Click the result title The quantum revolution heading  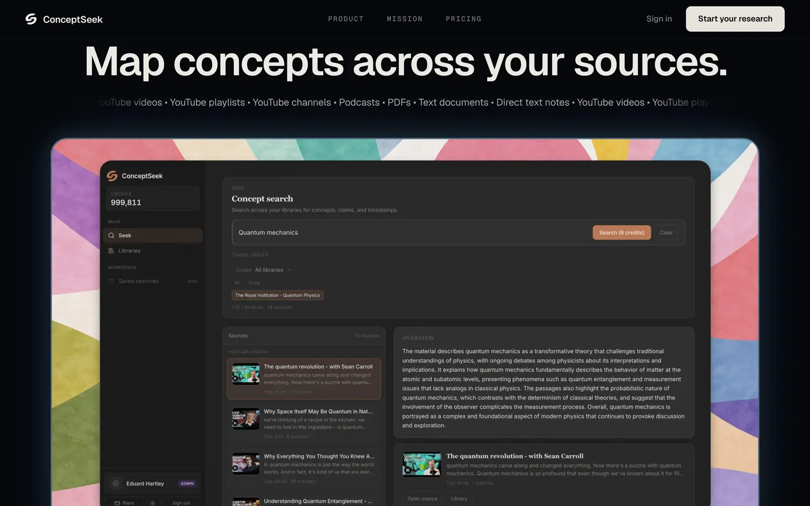514,456
